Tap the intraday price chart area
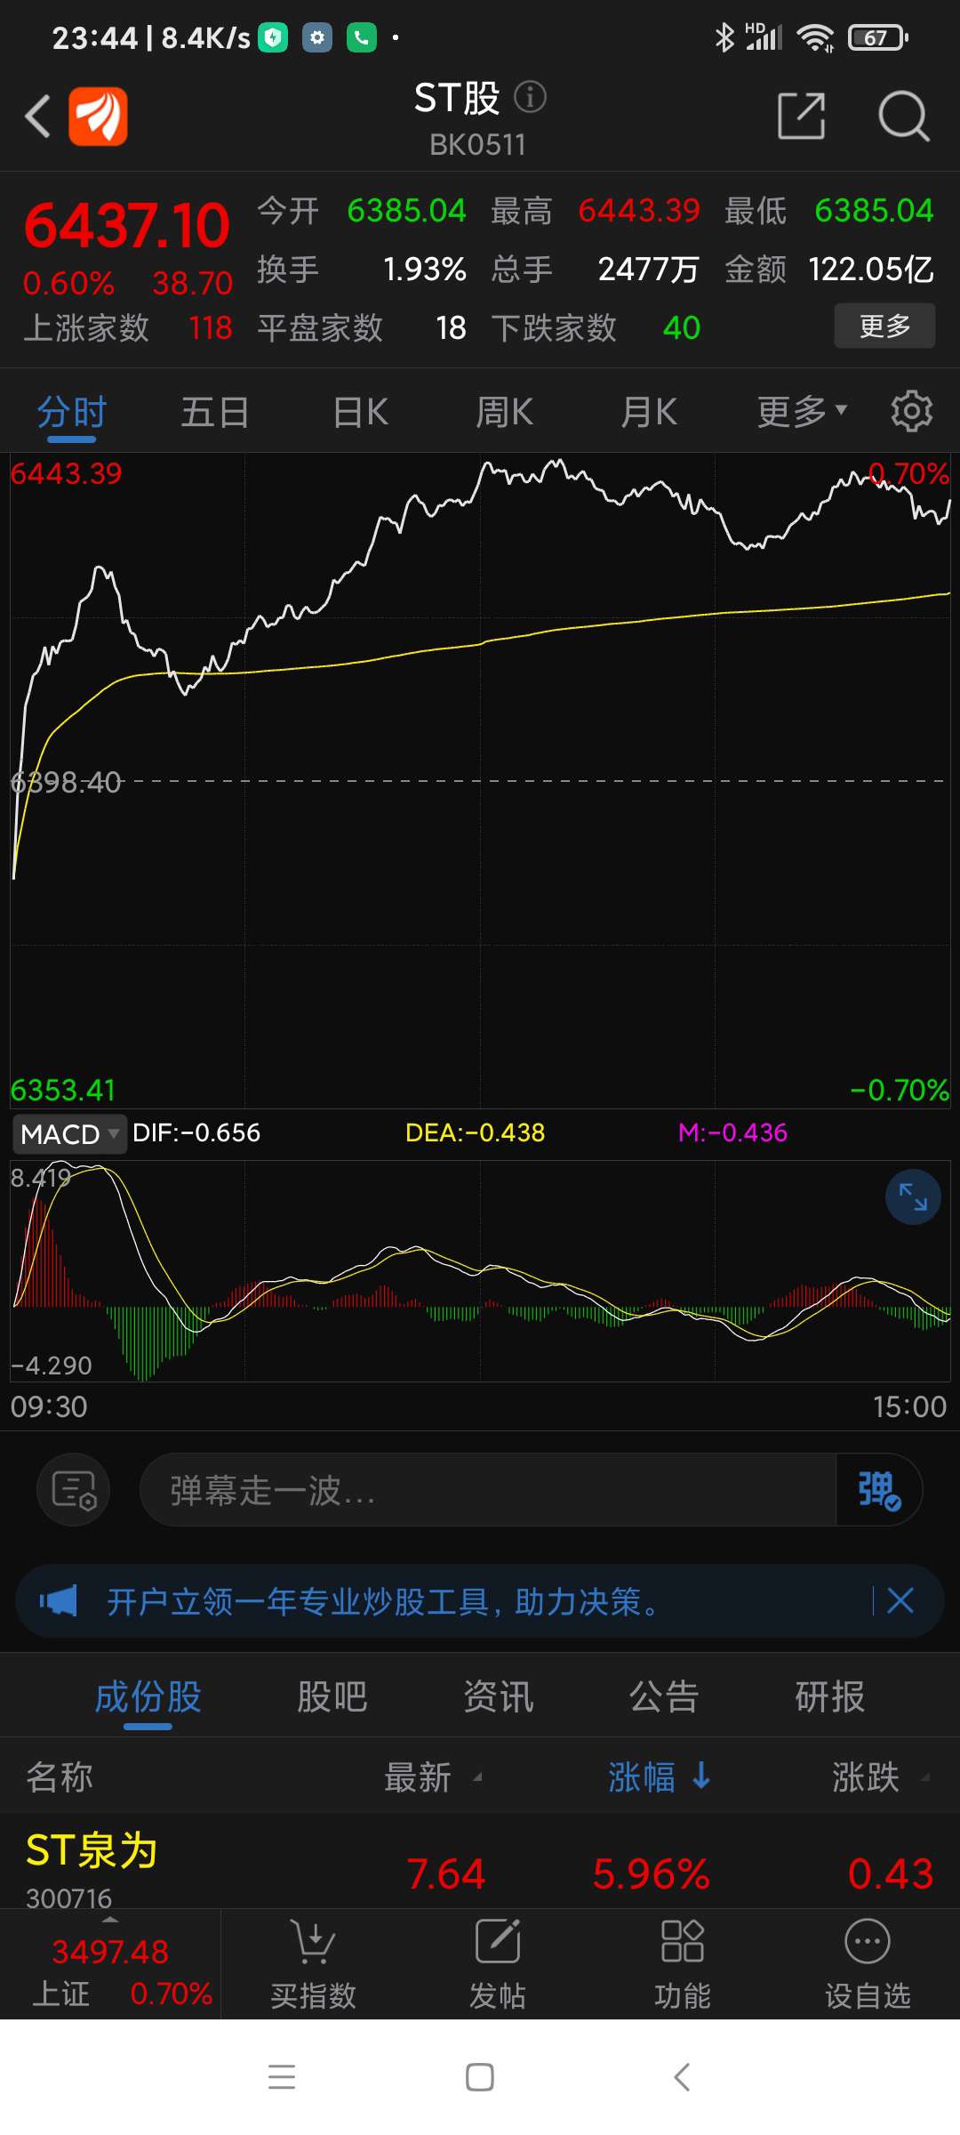The width and height of the screenshot is (960, 2135). tap(480, 780)
